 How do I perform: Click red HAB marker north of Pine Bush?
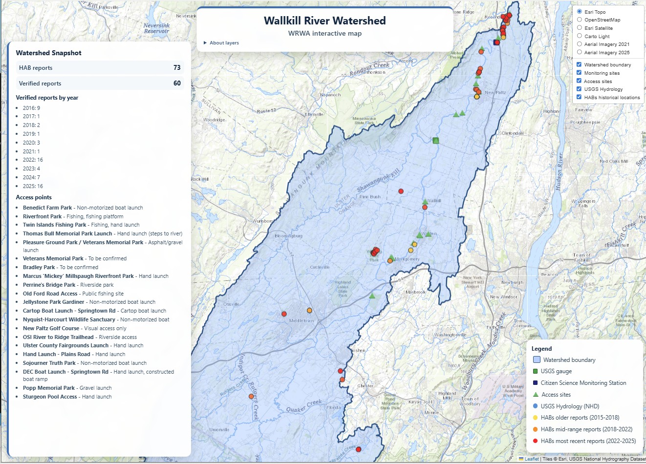tap(401, 191)
